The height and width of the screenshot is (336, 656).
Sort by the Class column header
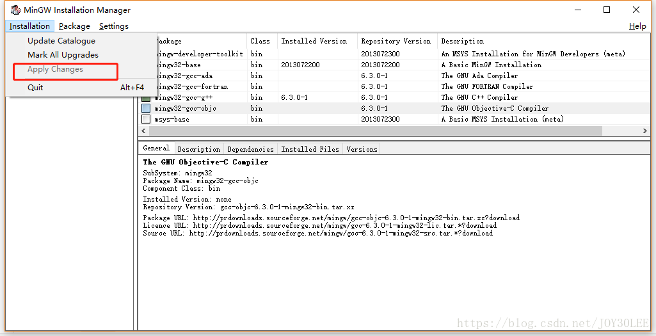[260, 41]
